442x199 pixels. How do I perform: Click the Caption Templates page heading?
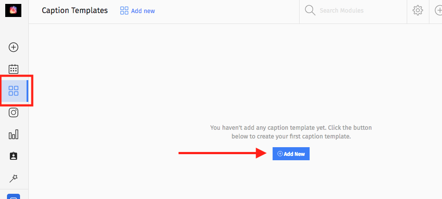point(75,10)
